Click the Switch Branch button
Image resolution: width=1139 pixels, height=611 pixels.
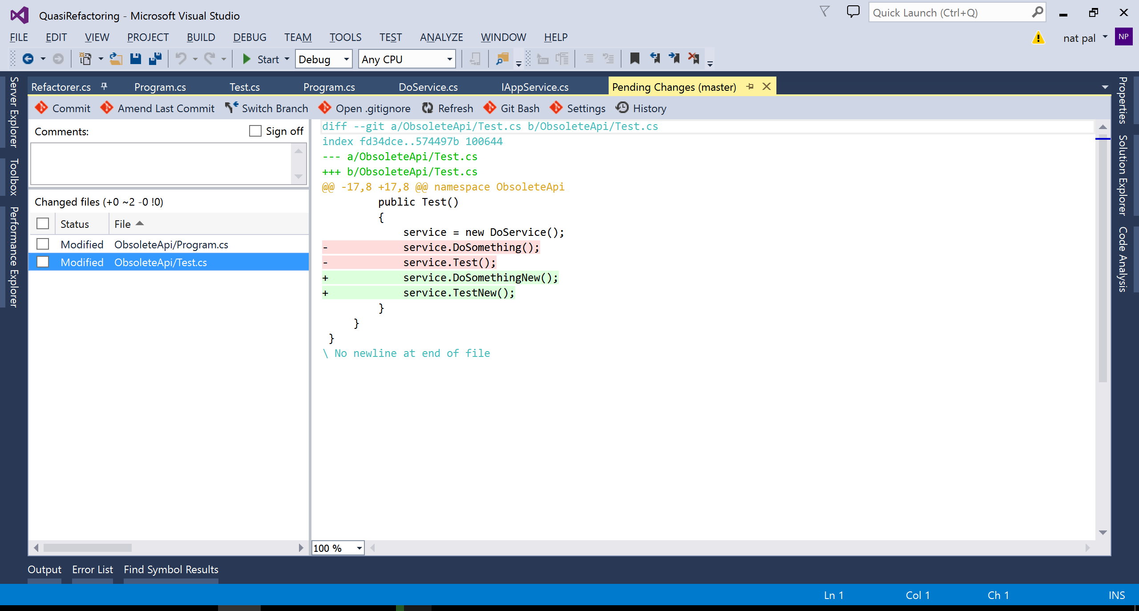click(267, 109)
